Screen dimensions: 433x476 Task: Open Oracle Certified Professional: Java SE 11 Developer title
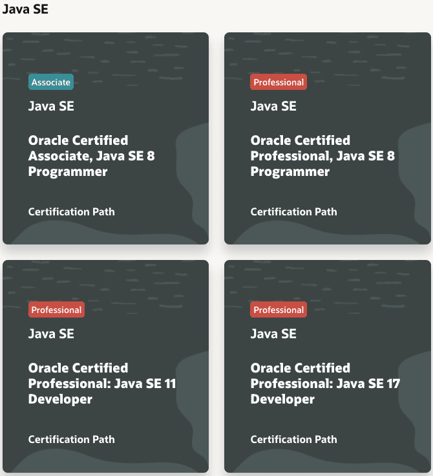[102, 384]
